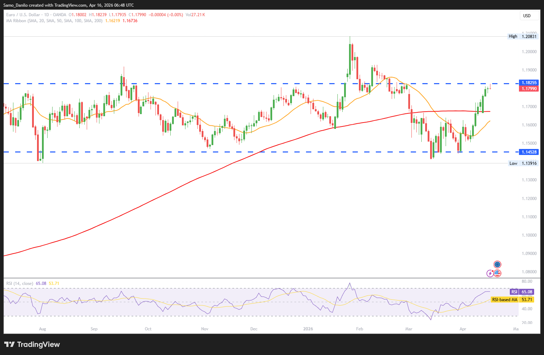Click the US flag economic event icon
The width and height of the screenshot is (544, 355).
coord(497,273)
